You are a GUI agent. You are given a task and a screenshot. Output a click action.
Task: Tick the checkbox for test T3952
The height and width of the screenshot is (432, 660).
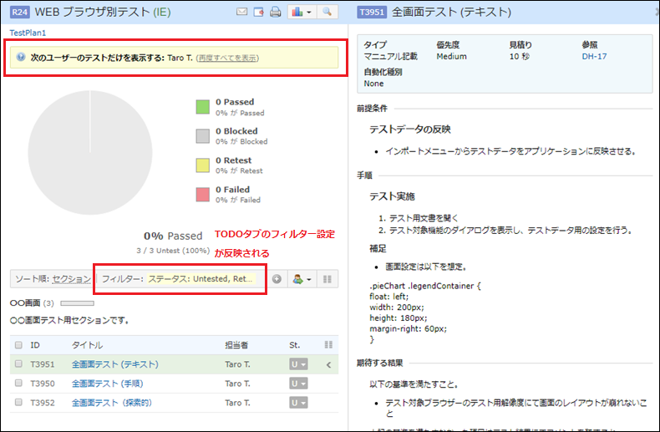coord(18,401)
